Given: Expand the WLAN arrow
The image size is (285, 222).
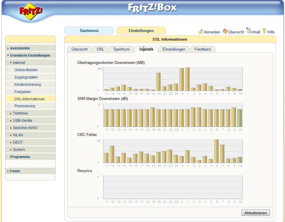Looking at the screenshot, I should pos(11,135).
